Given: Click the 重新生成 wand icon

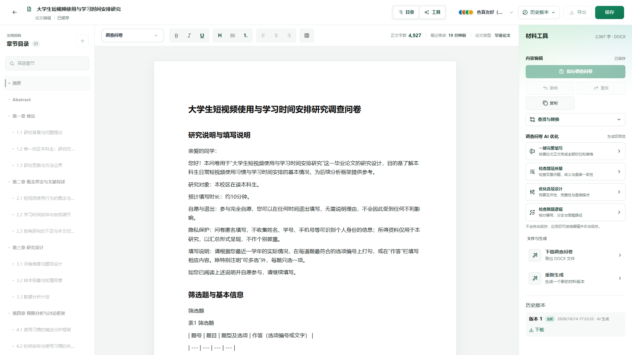Looking at the screenshot, I should (535, 278).
